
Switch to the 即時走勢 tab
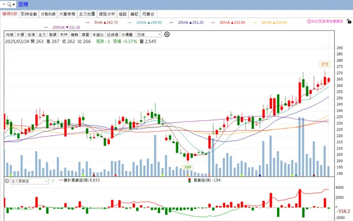pos(29,14)
